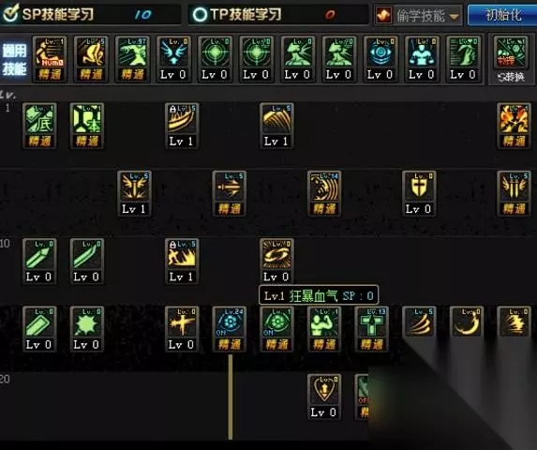Select the golden swirl skill above tooltip
The width and height of the screenshot is (537, 450).
point(276,262)
